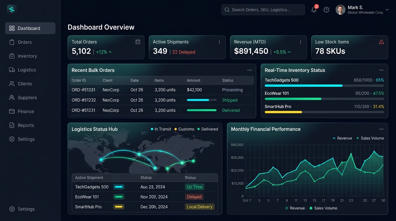Click the Finance card icon
396x221 pixels.
click(x=12, y=111)
